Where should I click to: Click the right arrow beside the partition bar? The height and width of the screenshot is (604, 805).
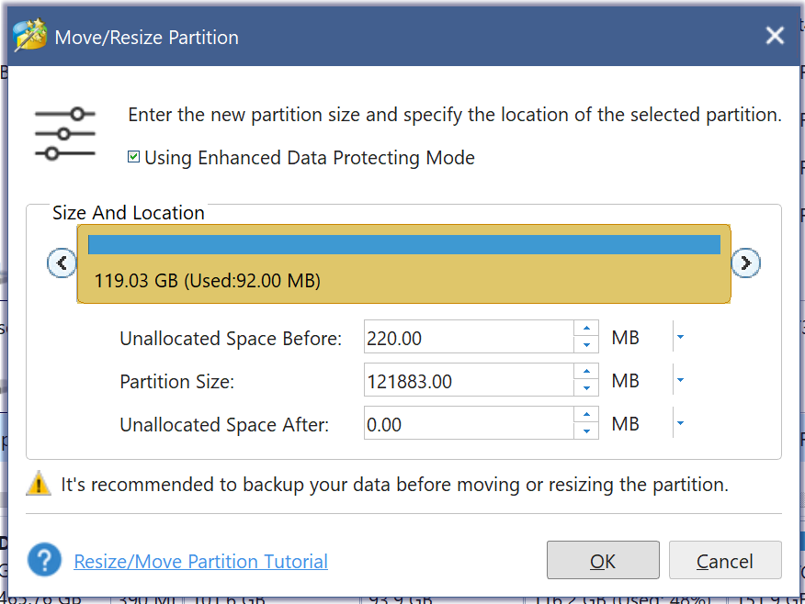coord(746,263)
